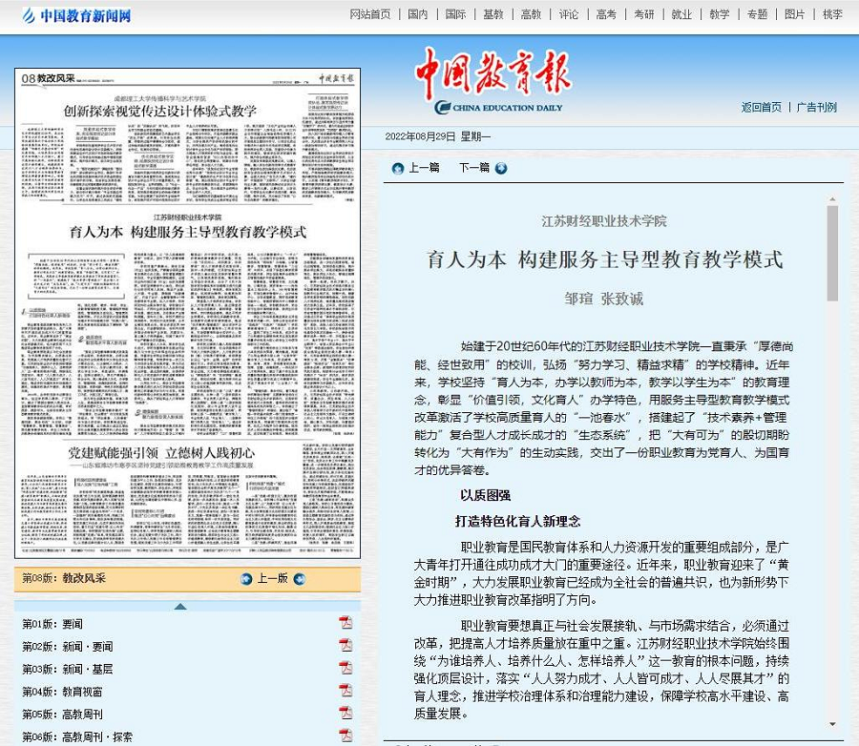
Task: Open the 国际 nav item
Action: tap(455, 14)
